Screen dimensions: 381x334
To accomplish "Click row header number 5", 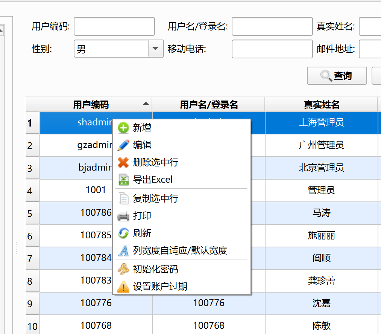I will point(30,214).
